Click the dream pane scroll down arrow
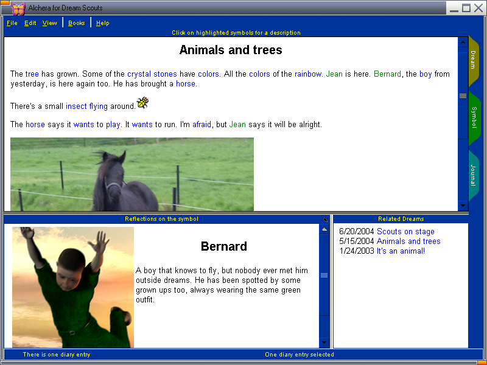This screenshot has height=365, width=487. point(463,206)
